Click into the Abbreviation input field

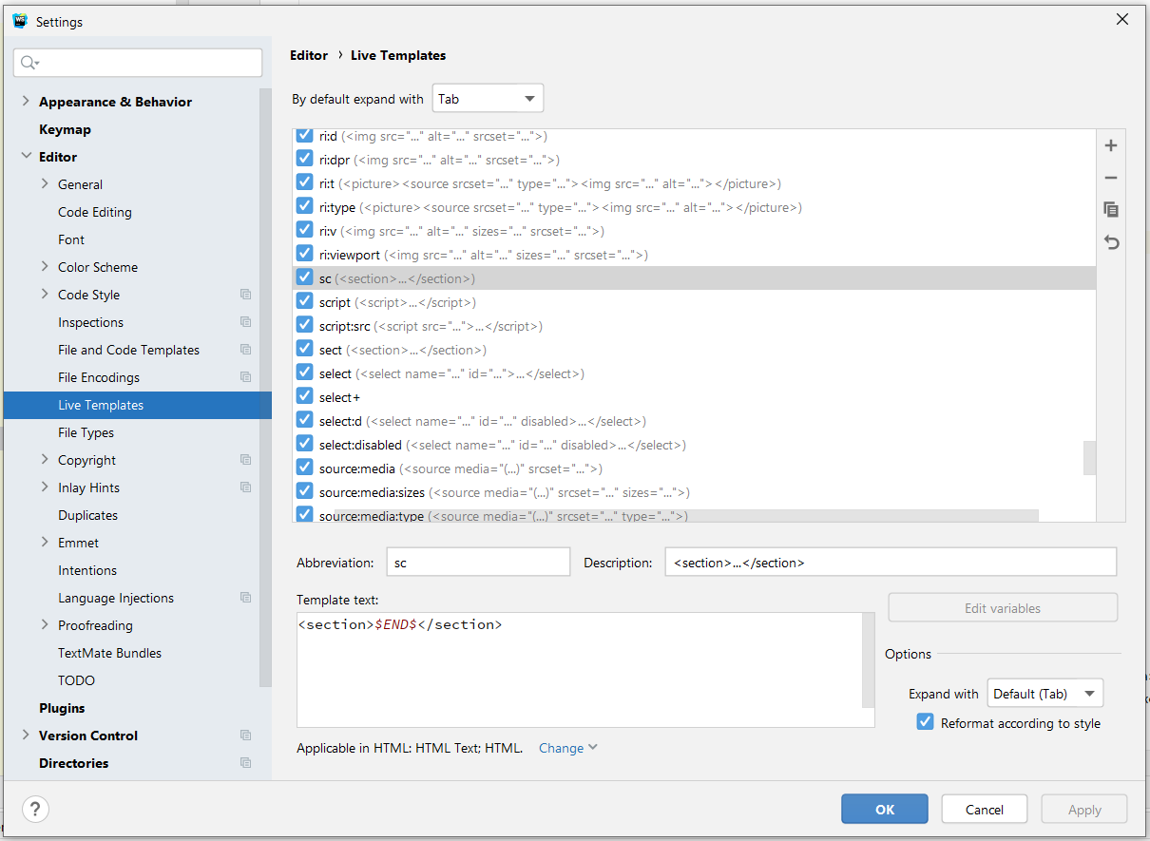click(478, 563)
